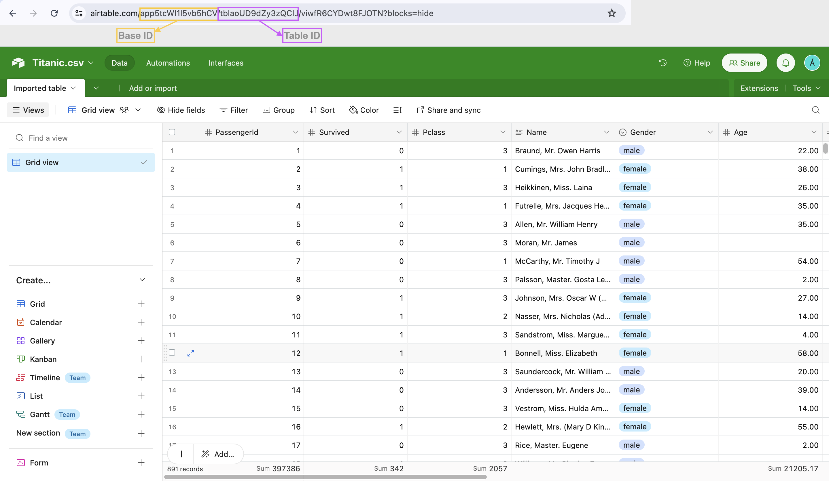Click the notifications bell icon
This screenshot has height=481, width=829.
coord(785,63)
